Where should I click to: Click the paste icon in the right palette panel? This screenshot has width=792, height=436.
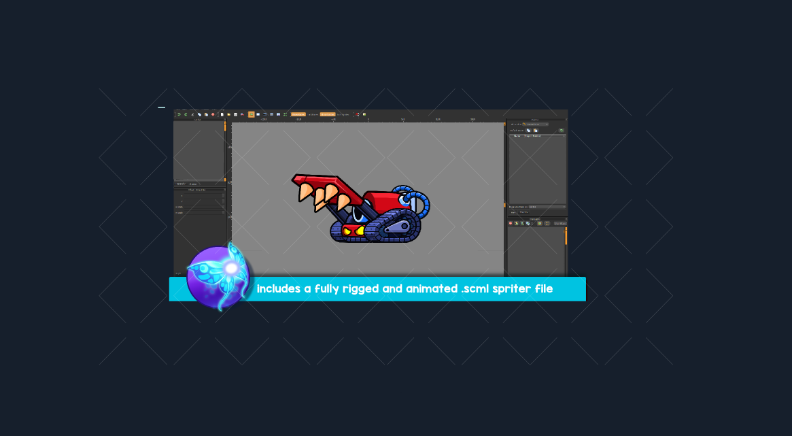(x=536, y=131)
